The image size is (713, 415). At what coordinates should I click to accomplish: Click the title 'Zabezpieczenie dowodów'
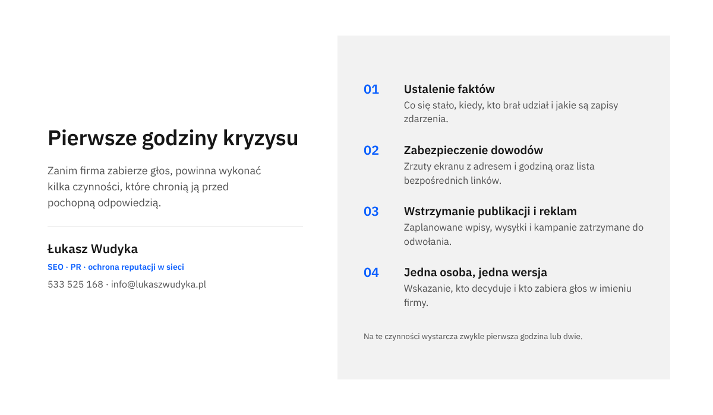474,151
